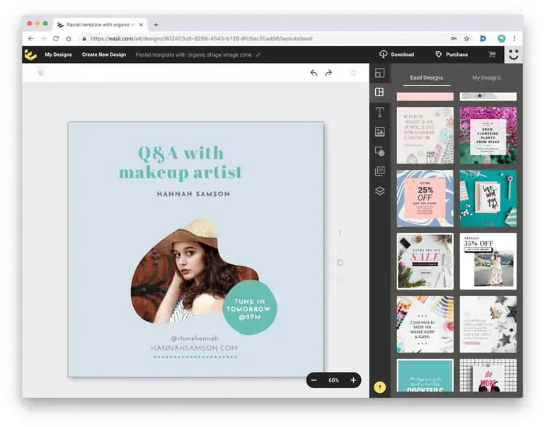The image size is (545, 427).
Task: Open the Shapes and graphics panel icon
Action: 379,152
